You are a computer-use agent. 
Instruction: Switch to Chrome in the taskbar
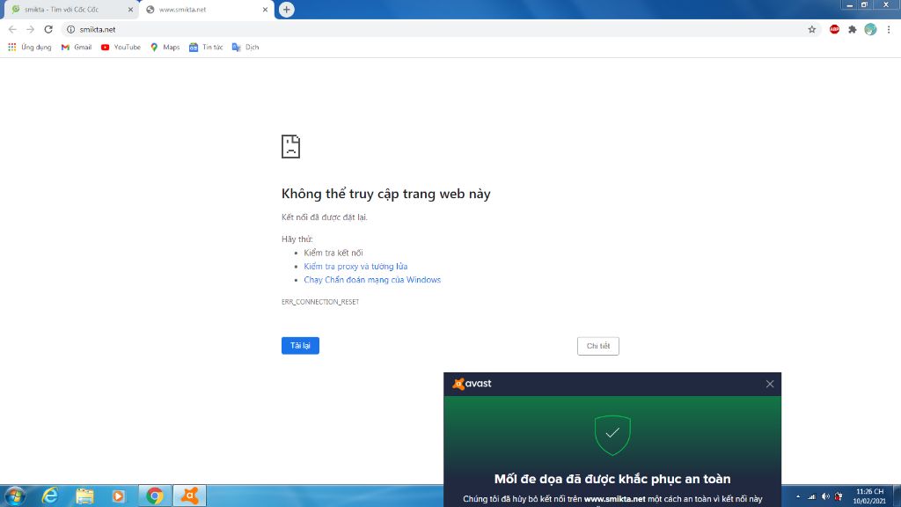155,496
